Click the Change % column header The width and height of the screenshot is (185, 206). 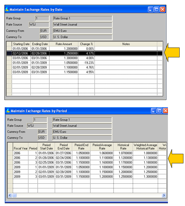[x=86, y=44]
